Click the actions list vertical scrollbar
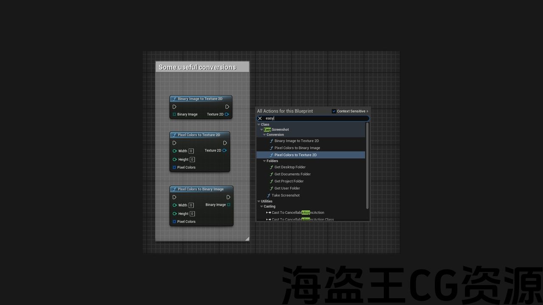543x305 pixels. (x=367, y=165)
